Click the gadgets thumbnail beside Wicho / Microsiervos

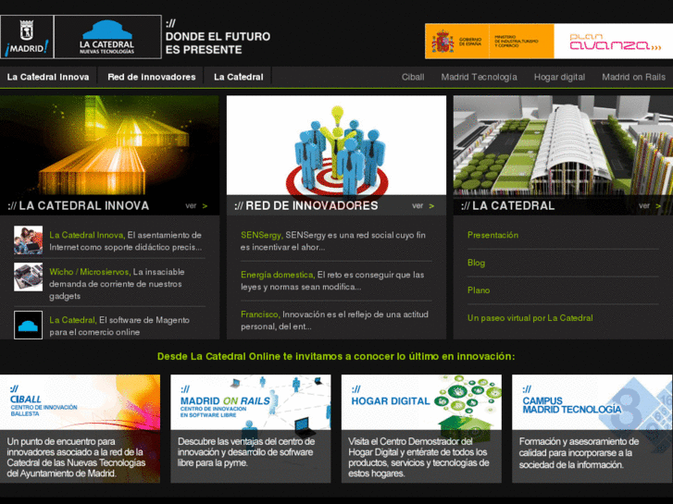[28, 277]
